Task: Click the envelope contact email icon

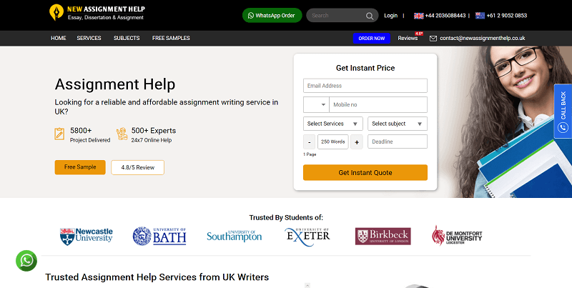Action: [433, 38]
